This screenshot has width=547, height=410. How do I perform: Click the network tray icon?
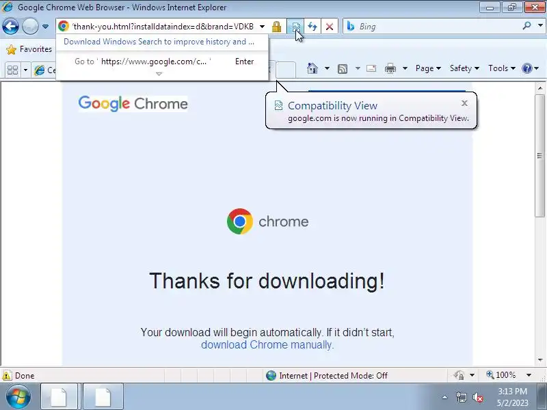tap(461, 397)
